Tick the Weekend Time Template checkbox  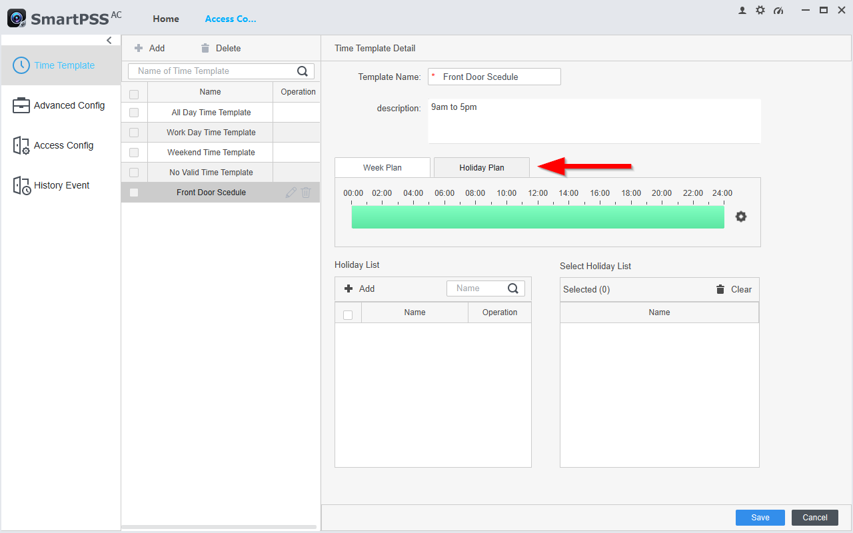134,153
